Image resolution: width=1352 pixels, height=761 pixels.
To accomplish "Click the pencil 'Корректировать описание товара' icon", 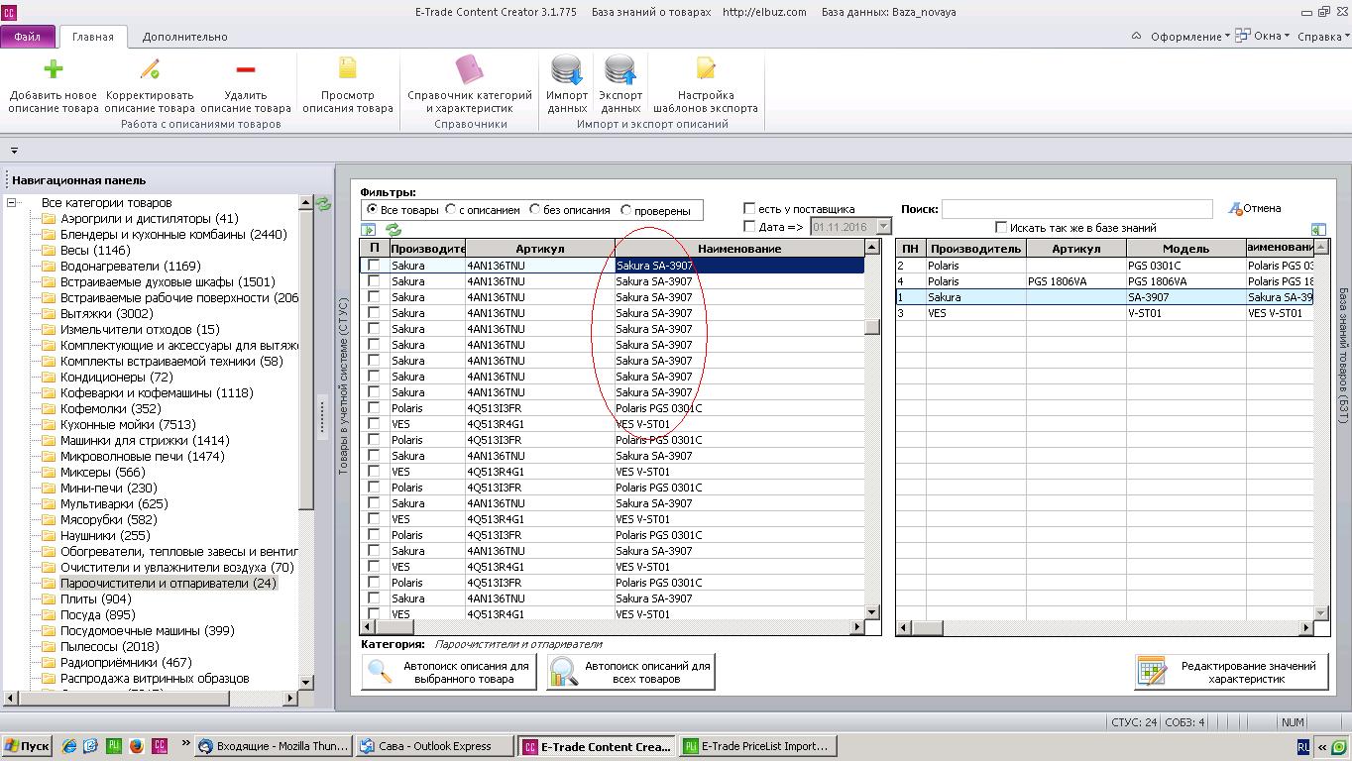I will pyautogui.click(x=150, y=68).
